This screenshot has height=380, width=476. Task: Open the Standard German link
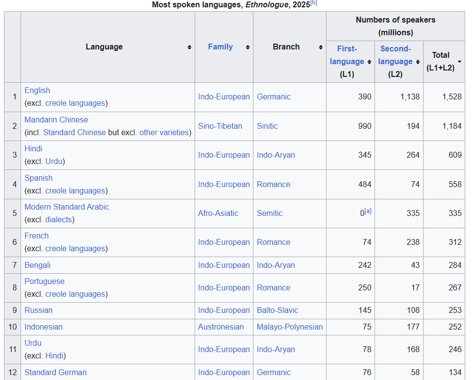pos(55,373)
